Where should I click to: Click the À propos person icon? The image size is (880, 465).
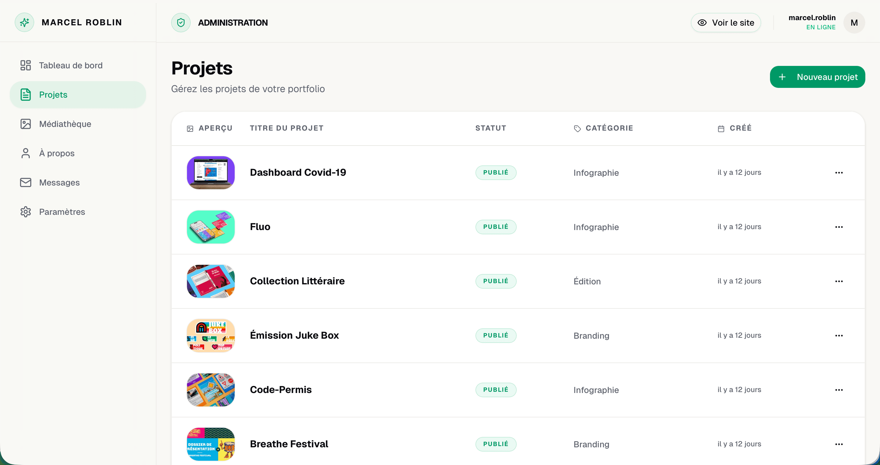tap(26, 153)
